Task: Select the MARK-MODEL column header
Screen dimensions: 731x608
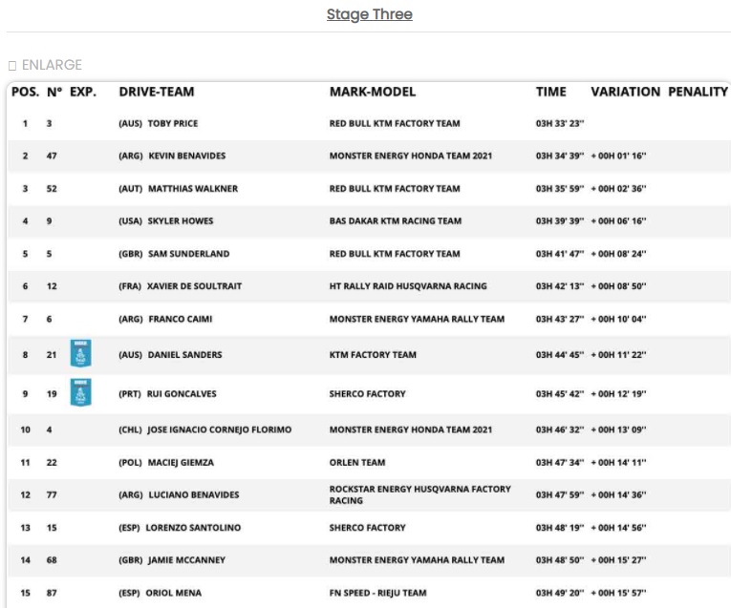Action: (x=373, y=92)
